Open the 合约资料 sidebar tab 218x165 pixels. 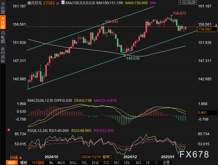click(x=3, y=55)
